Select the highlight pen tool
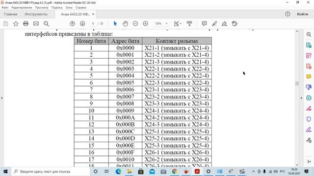The height and width of the screenshot is (176, 314). [214, 23]
